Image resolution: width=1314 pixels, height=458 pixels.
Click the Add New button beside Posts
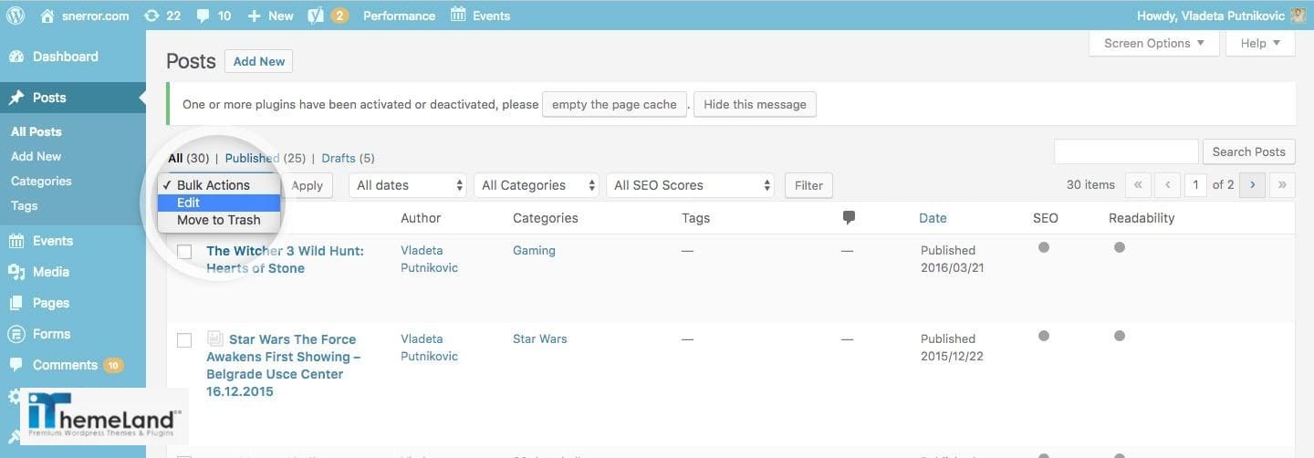tap(258, 61)
